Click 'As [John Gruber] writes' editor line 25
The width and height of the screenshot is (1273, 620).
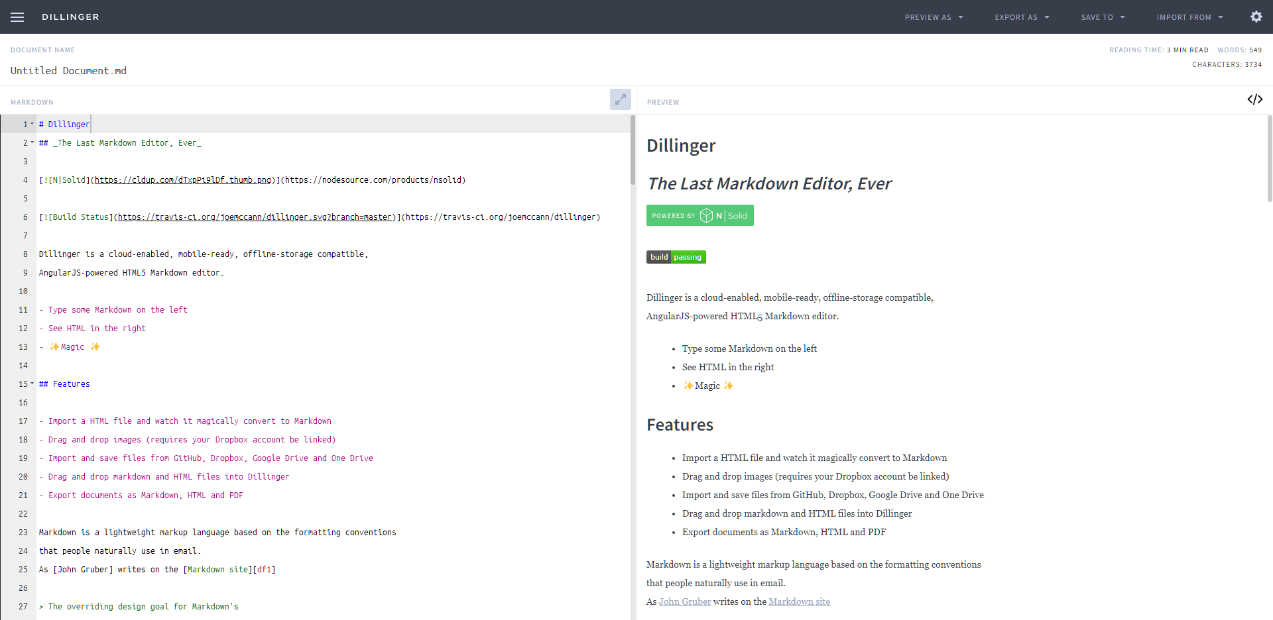click(x=157, y=569)
